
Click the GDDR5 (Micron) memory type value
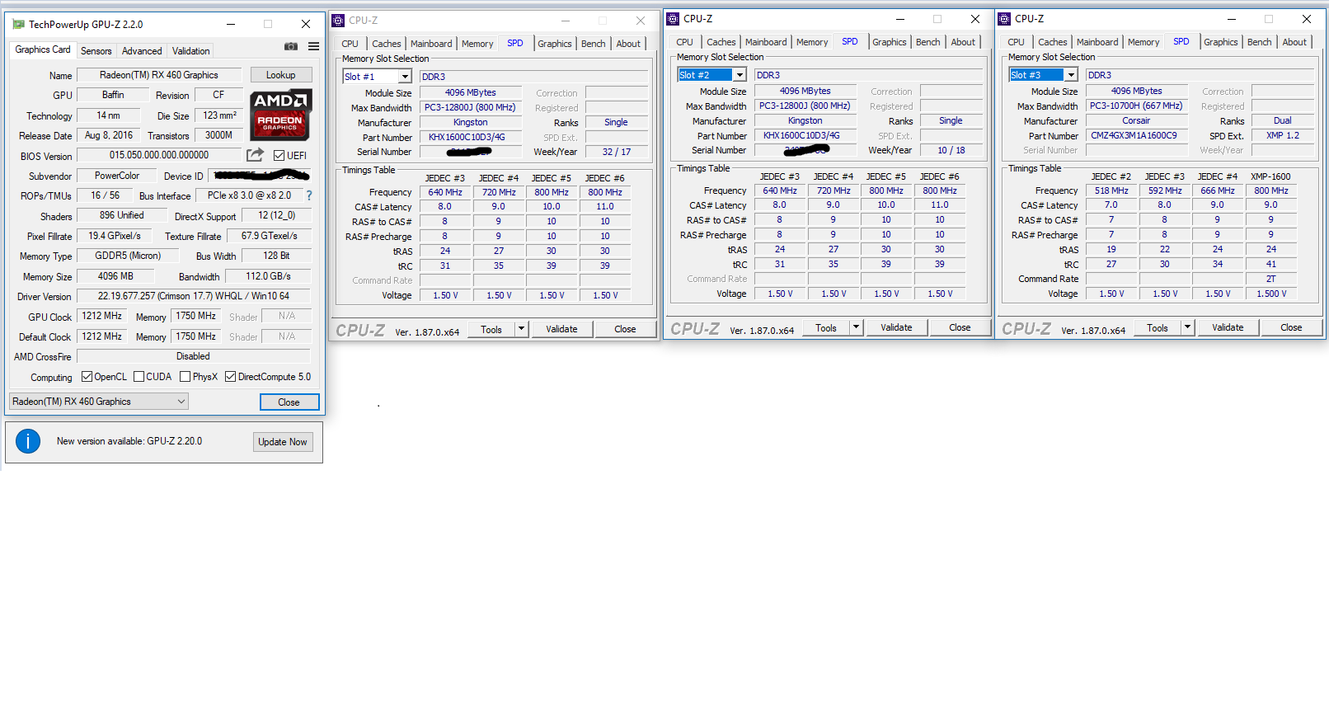point(128,256)
